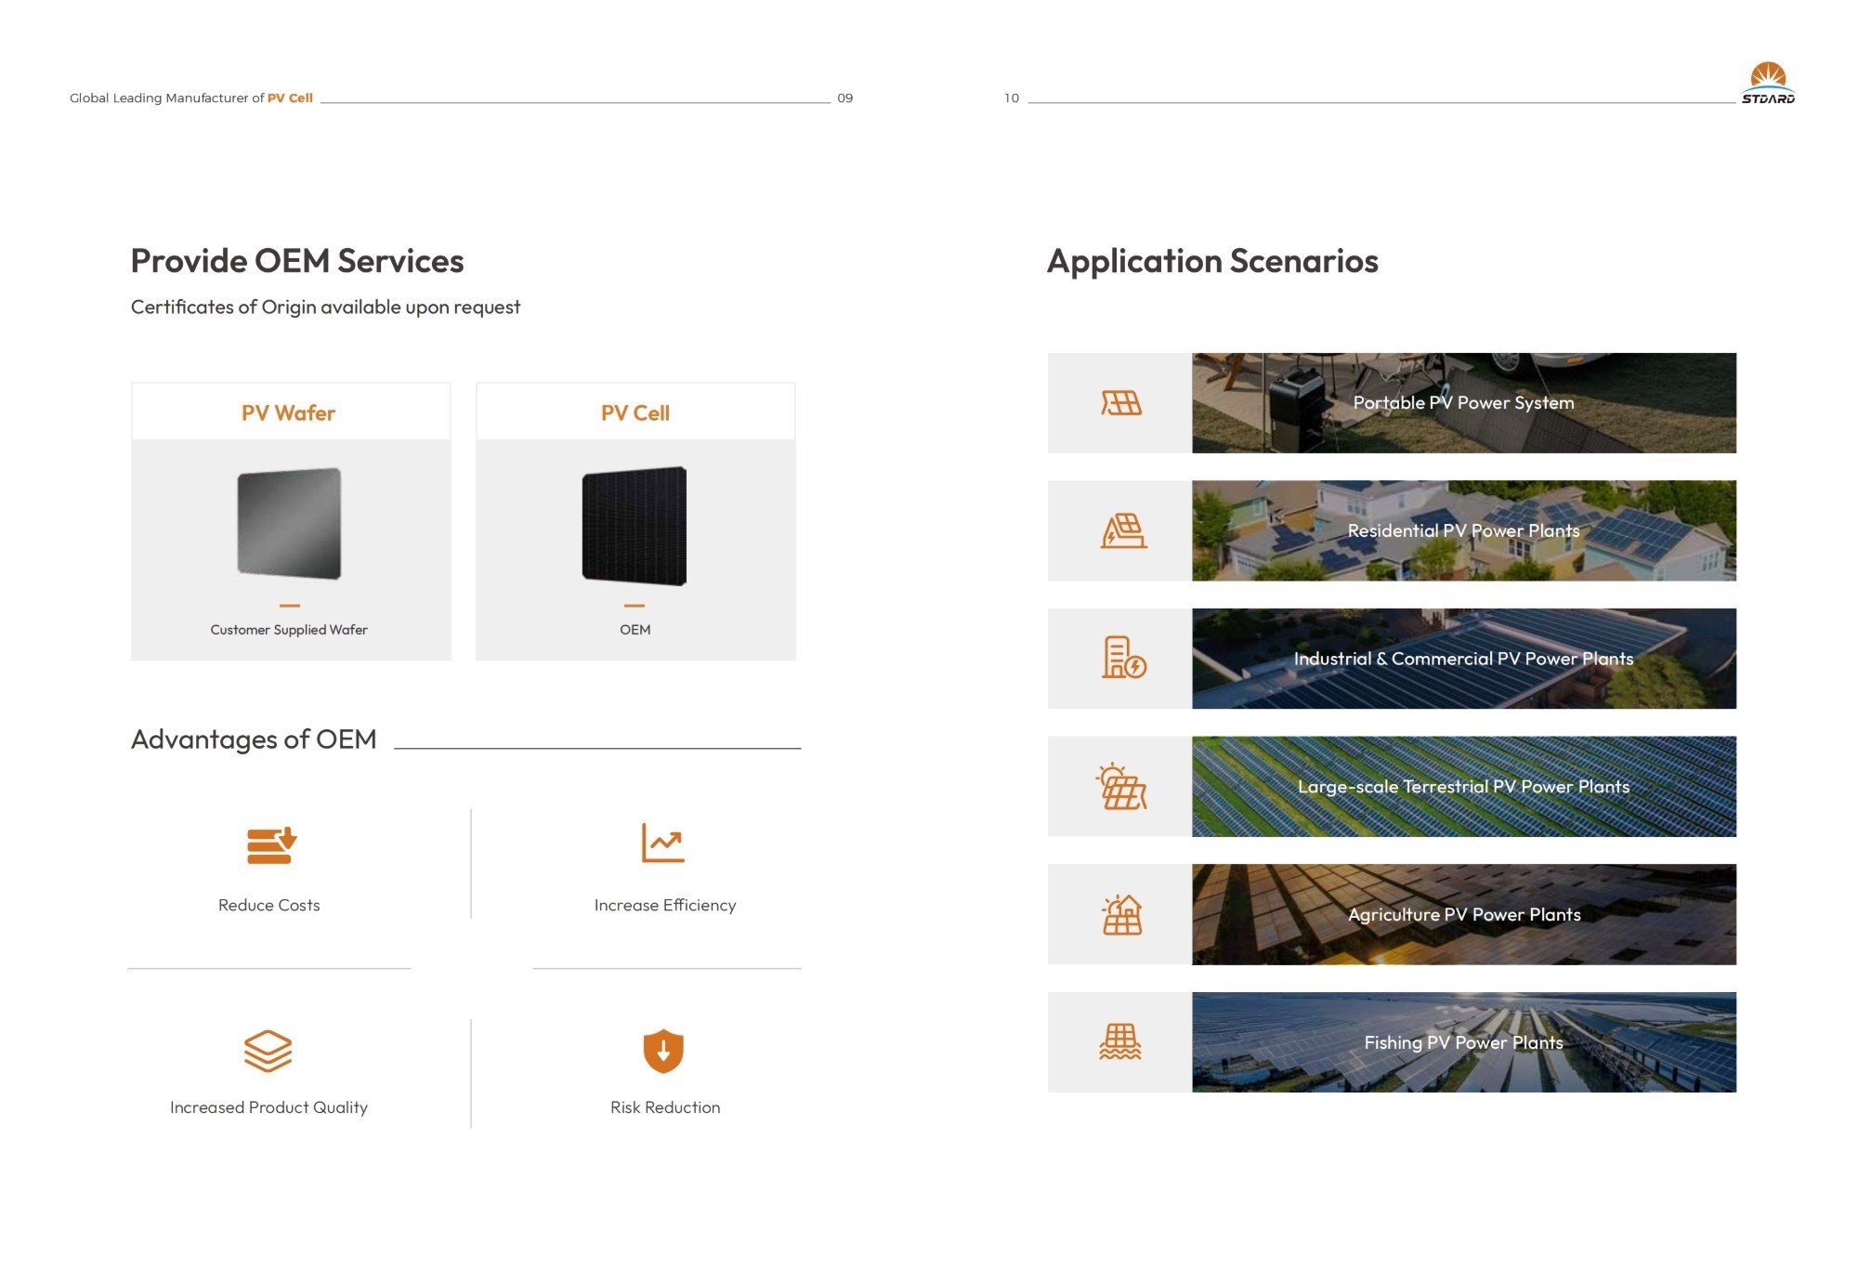Click the OEM caption under PV cell
This screenshot has height=1269, width=1858.
pos(635,630)
